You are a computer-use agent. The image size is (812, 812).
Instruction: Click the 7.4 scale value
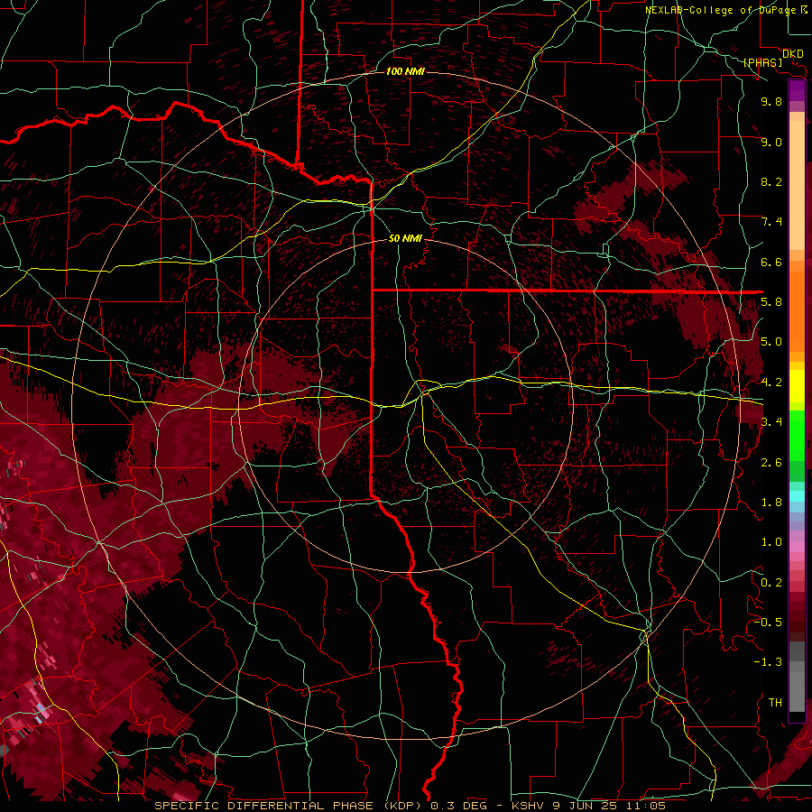[771, 222]
